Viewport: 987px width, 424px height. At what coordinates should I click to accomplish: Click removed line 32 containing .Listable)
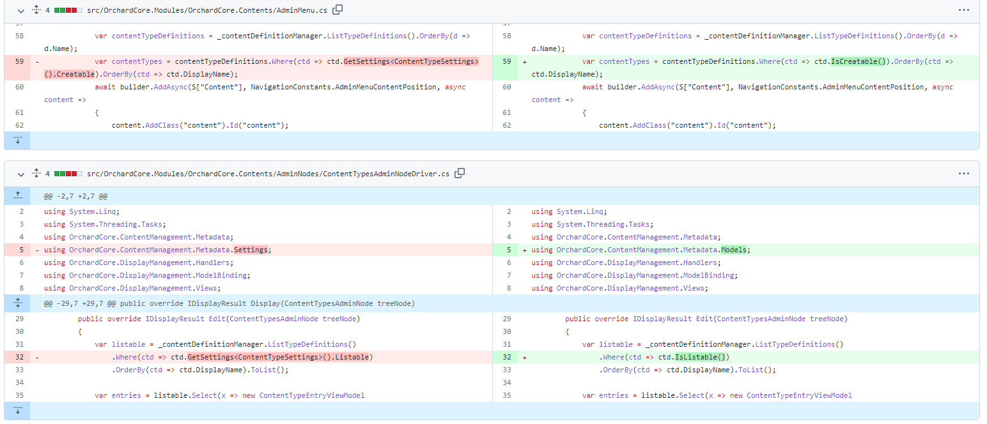pos(248,357)
